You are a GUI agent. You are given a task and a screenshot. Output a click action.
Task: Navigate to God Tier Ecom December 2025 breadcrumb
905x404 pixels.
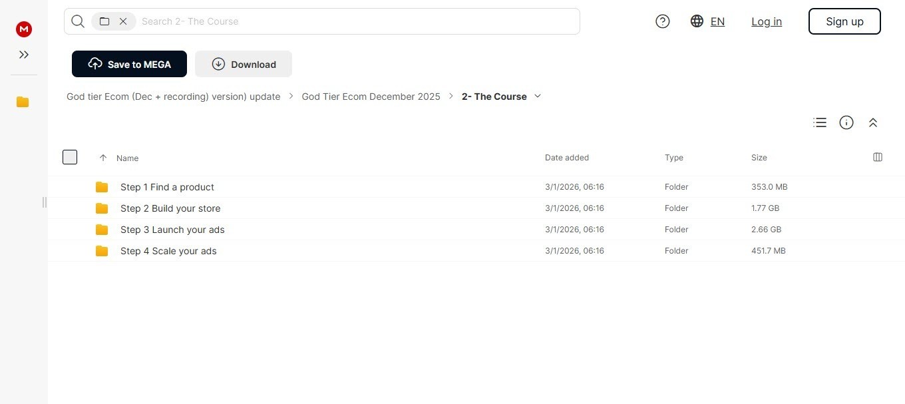(371, 97)
